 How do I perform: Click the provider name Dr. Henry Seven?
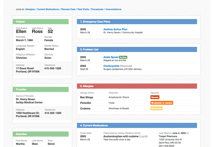click(x=25, y=99)
